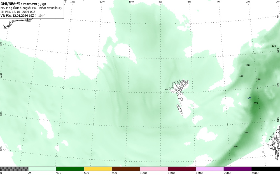
Task: Click the 2W longitude label
Action: (x=248, y=2)
